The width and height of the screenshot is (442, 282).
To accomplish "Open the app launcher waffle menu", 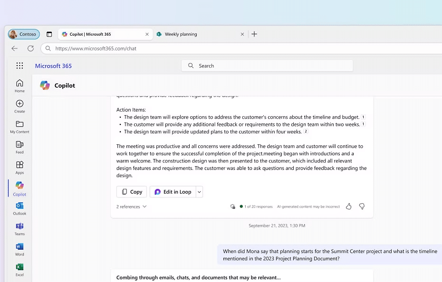I will [19, 66].
